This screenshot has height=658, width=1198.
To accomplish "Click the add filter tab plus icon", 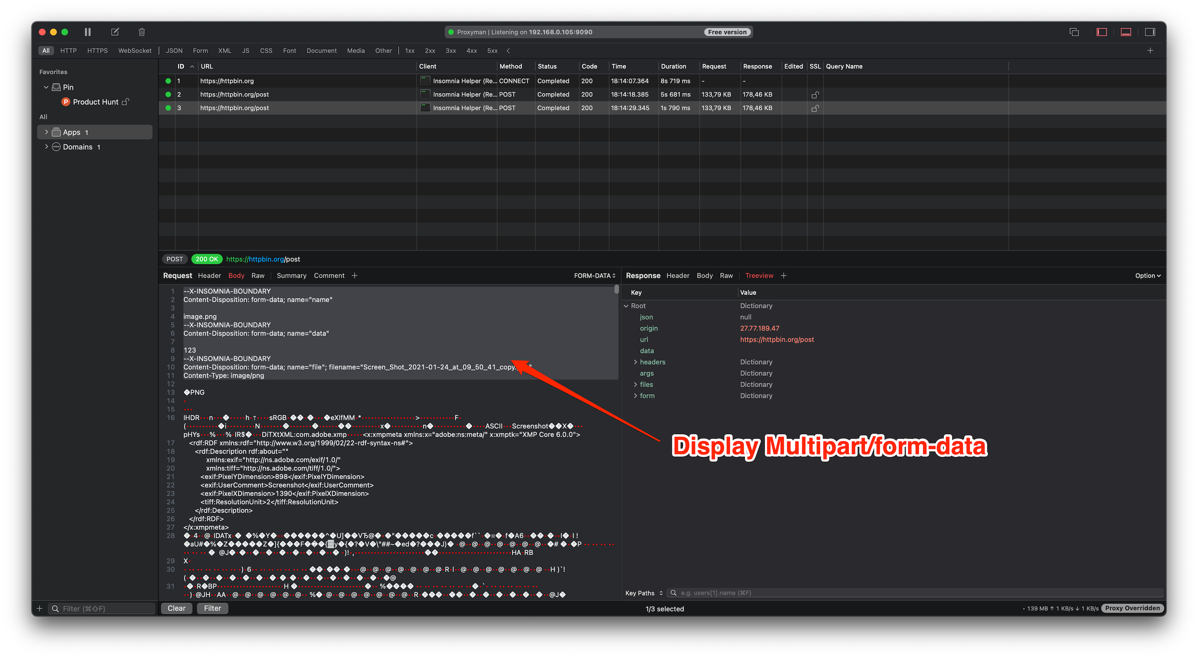I will point(1150,51).
